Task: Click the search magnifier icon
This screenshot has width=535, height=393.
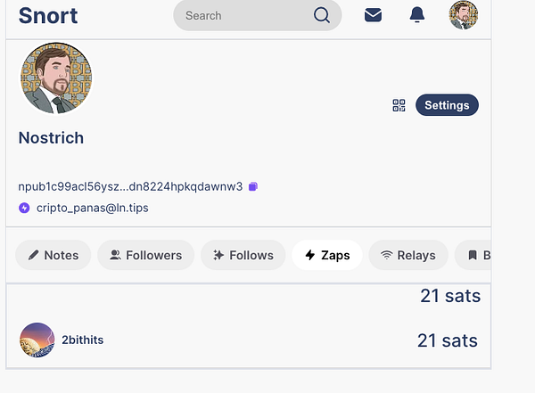Action: [x=322, y=15]
